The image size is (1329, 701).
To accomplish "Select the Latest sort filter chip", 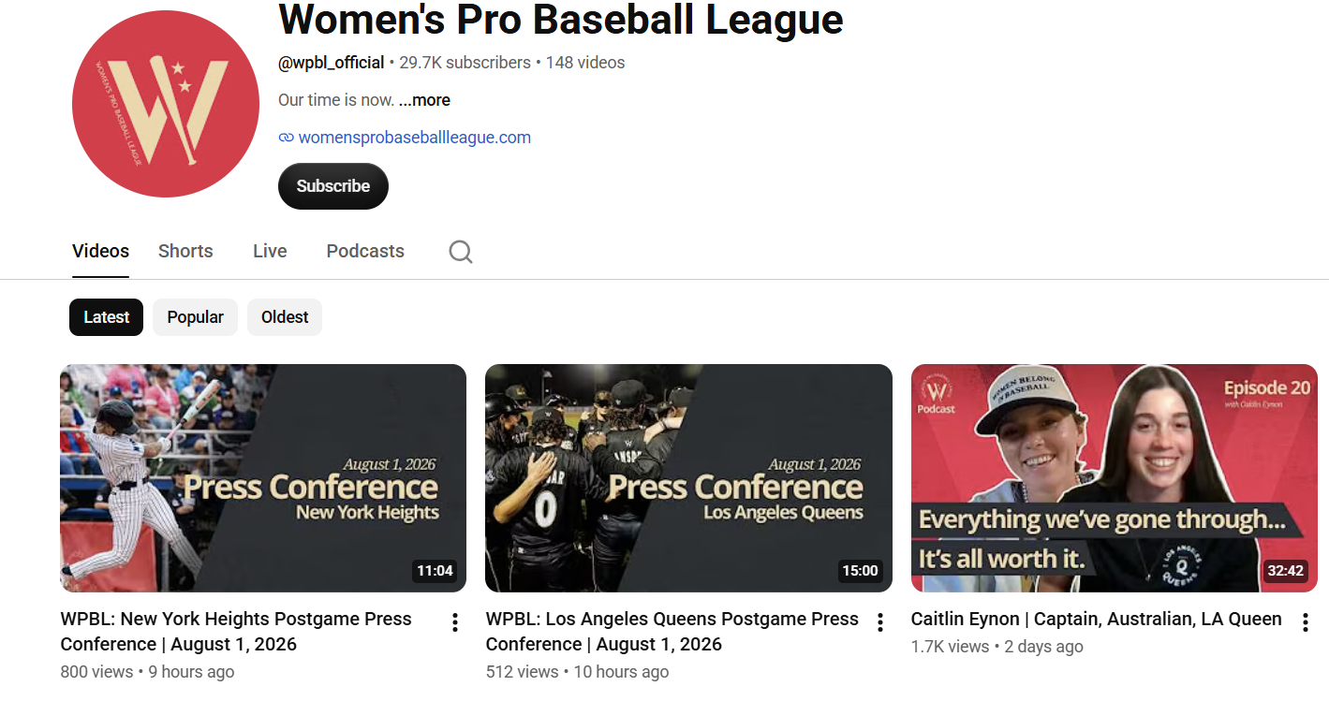I will point(106,317).
